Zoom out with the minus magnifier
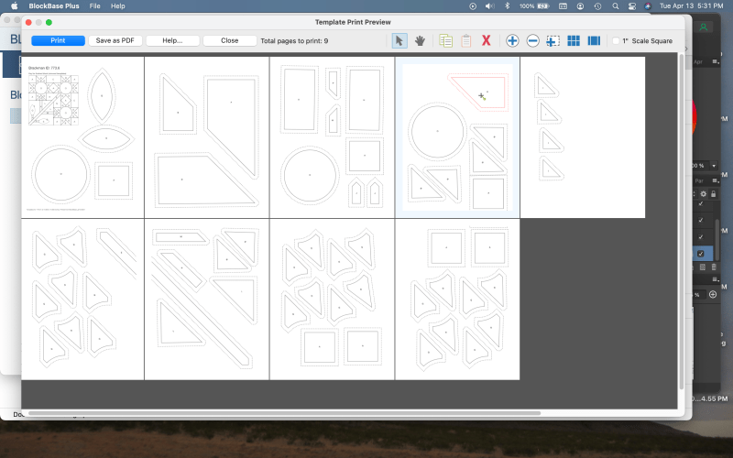Screen dimensions: 733x458 click(x=532, y=41)
